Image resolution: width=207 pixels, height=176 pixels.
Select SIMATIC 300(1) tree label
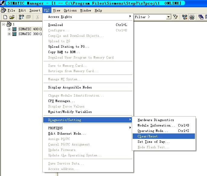30,34
